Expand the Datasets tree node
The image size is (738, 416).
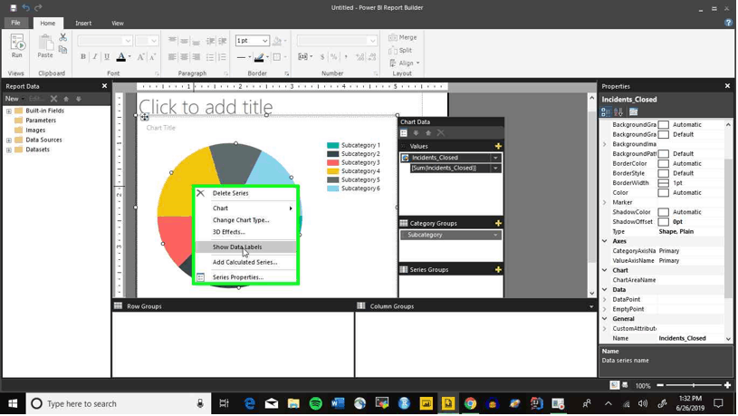[x=8, y=150]
